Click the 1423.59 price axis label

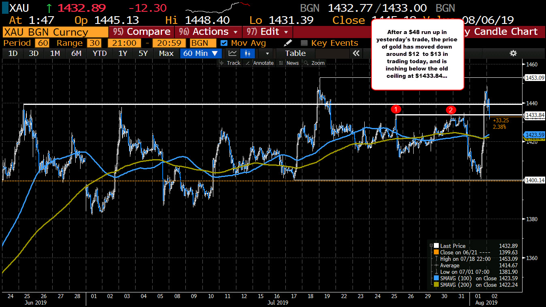534,135
